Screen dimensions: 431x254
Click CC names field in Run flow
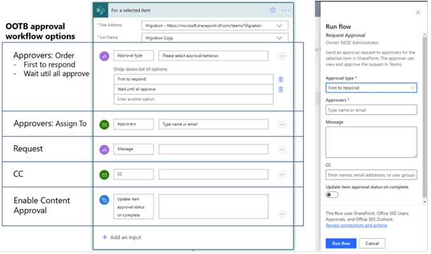371,175
